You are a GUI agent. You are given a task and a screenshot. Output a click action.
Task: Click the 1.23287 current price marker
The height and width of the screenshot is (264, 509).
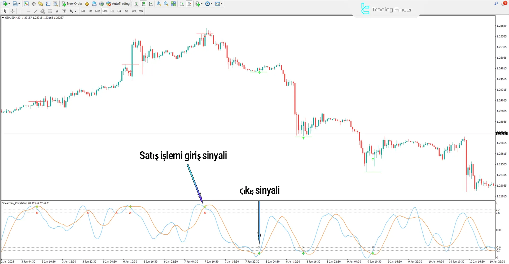click(501, 134)
